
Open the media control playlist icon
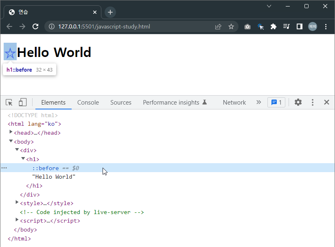pos(286,26)
